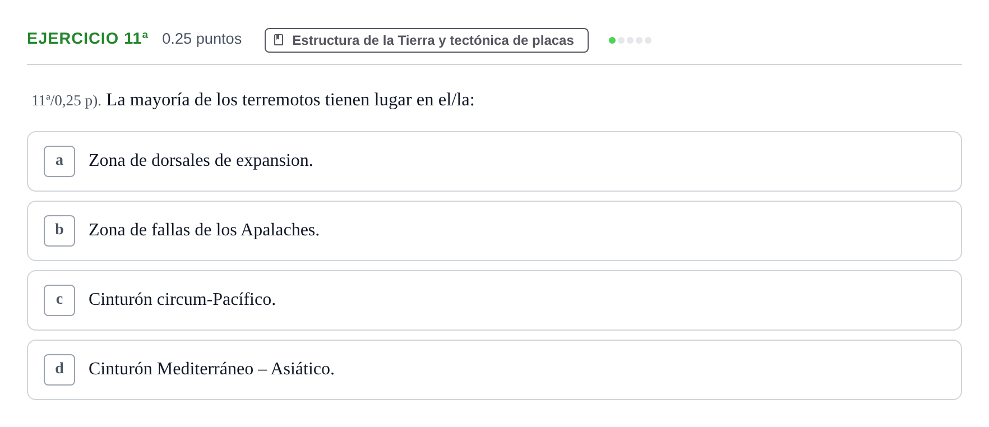Select answer letter box c
The height and width of the screenshot is (427, 989).
click(x=59, y=300)
